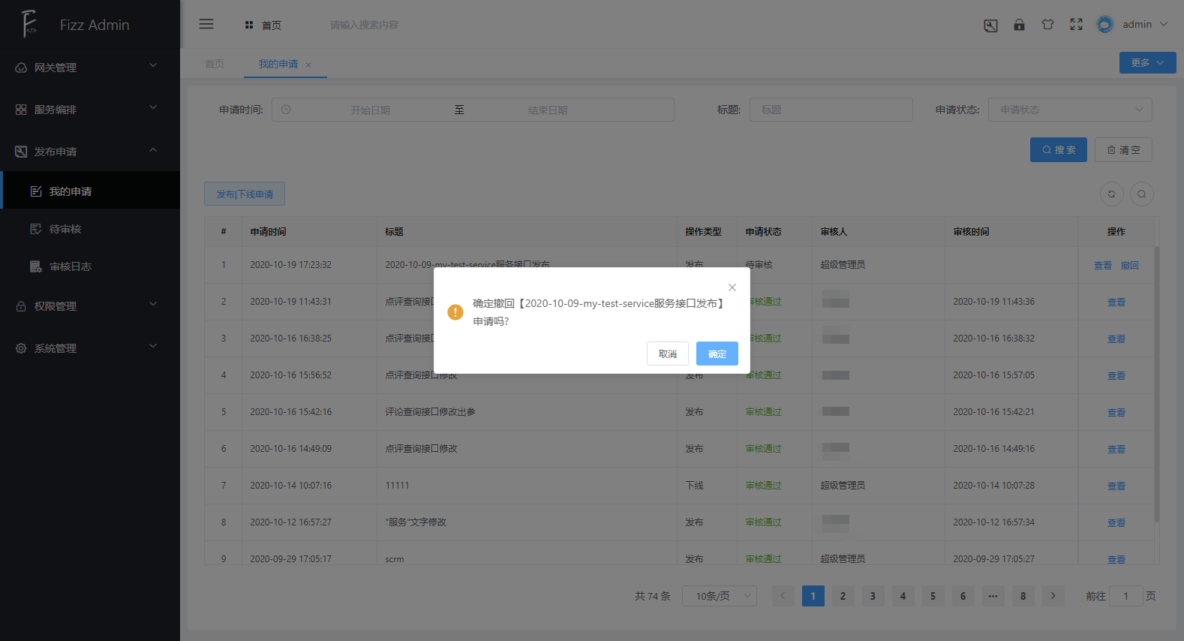The width and height of the screenshot is (1184, 641).
Task: Close the confirmation dialog with X
Action: pyautogui.click(x=732, y=287)
